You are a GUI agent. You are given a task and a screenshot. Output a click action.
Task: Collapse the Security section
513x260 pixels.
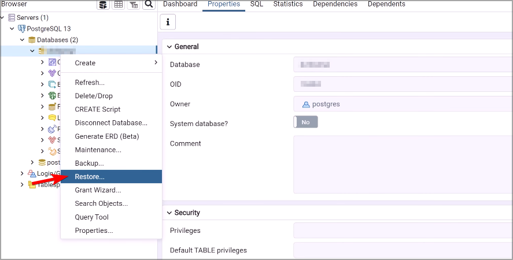point(169,213)
